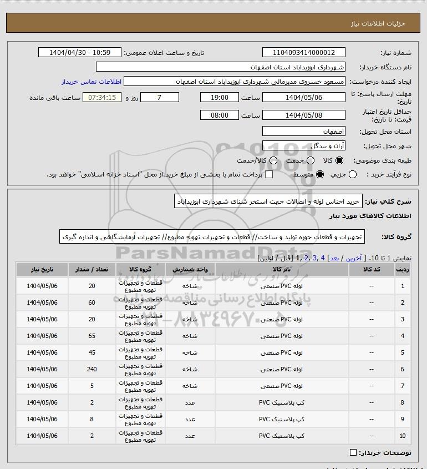Select quantity 60 in row 2

[91, 302]
